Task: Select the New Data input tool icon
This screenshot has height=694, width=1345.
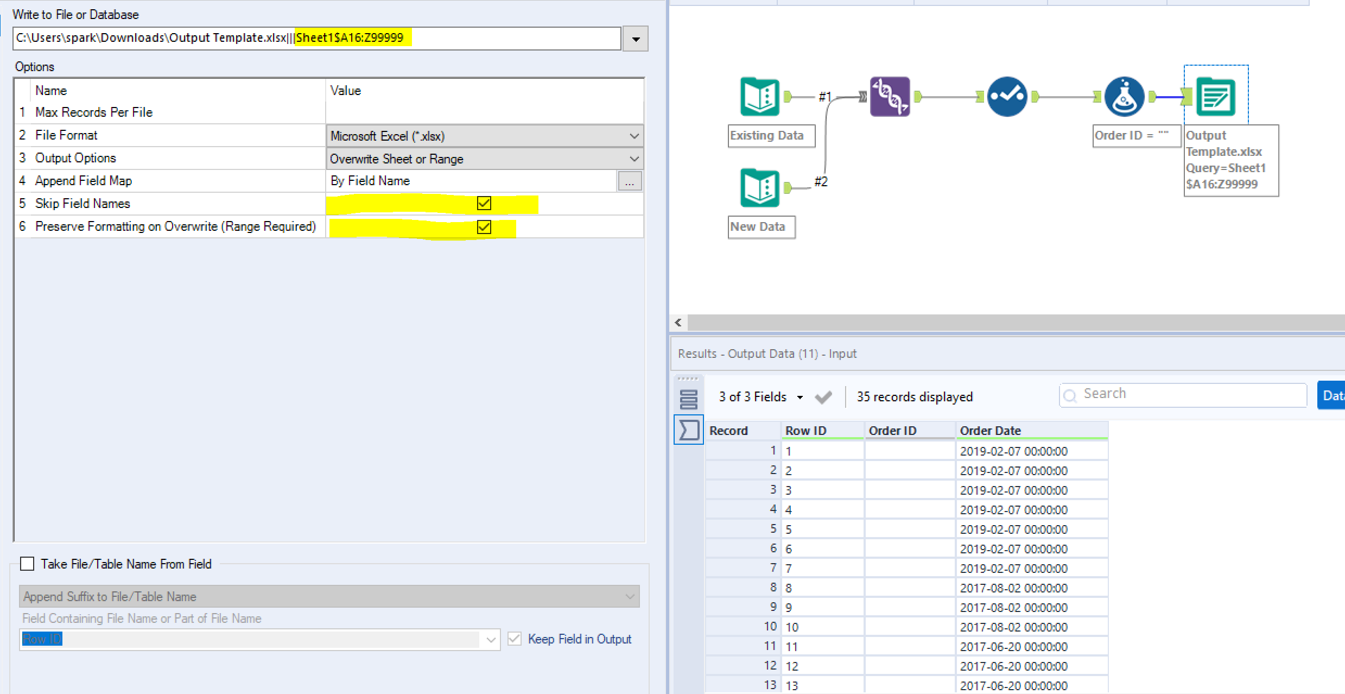Action: pos(759,188)
